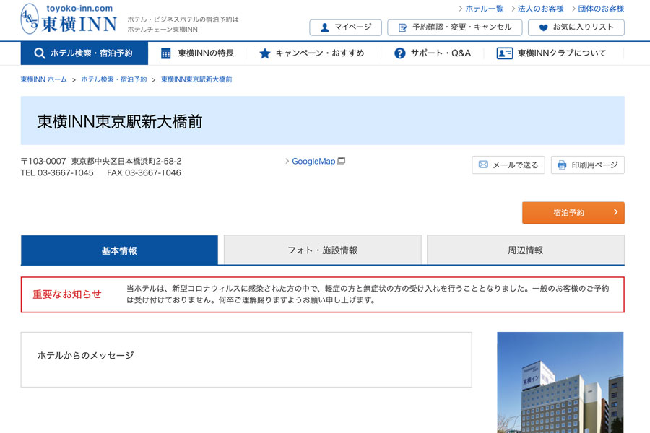Screen dimensions: 650x433
Task: Click the FAX 03-3667-1046 text
Action: tap(144, 172)
